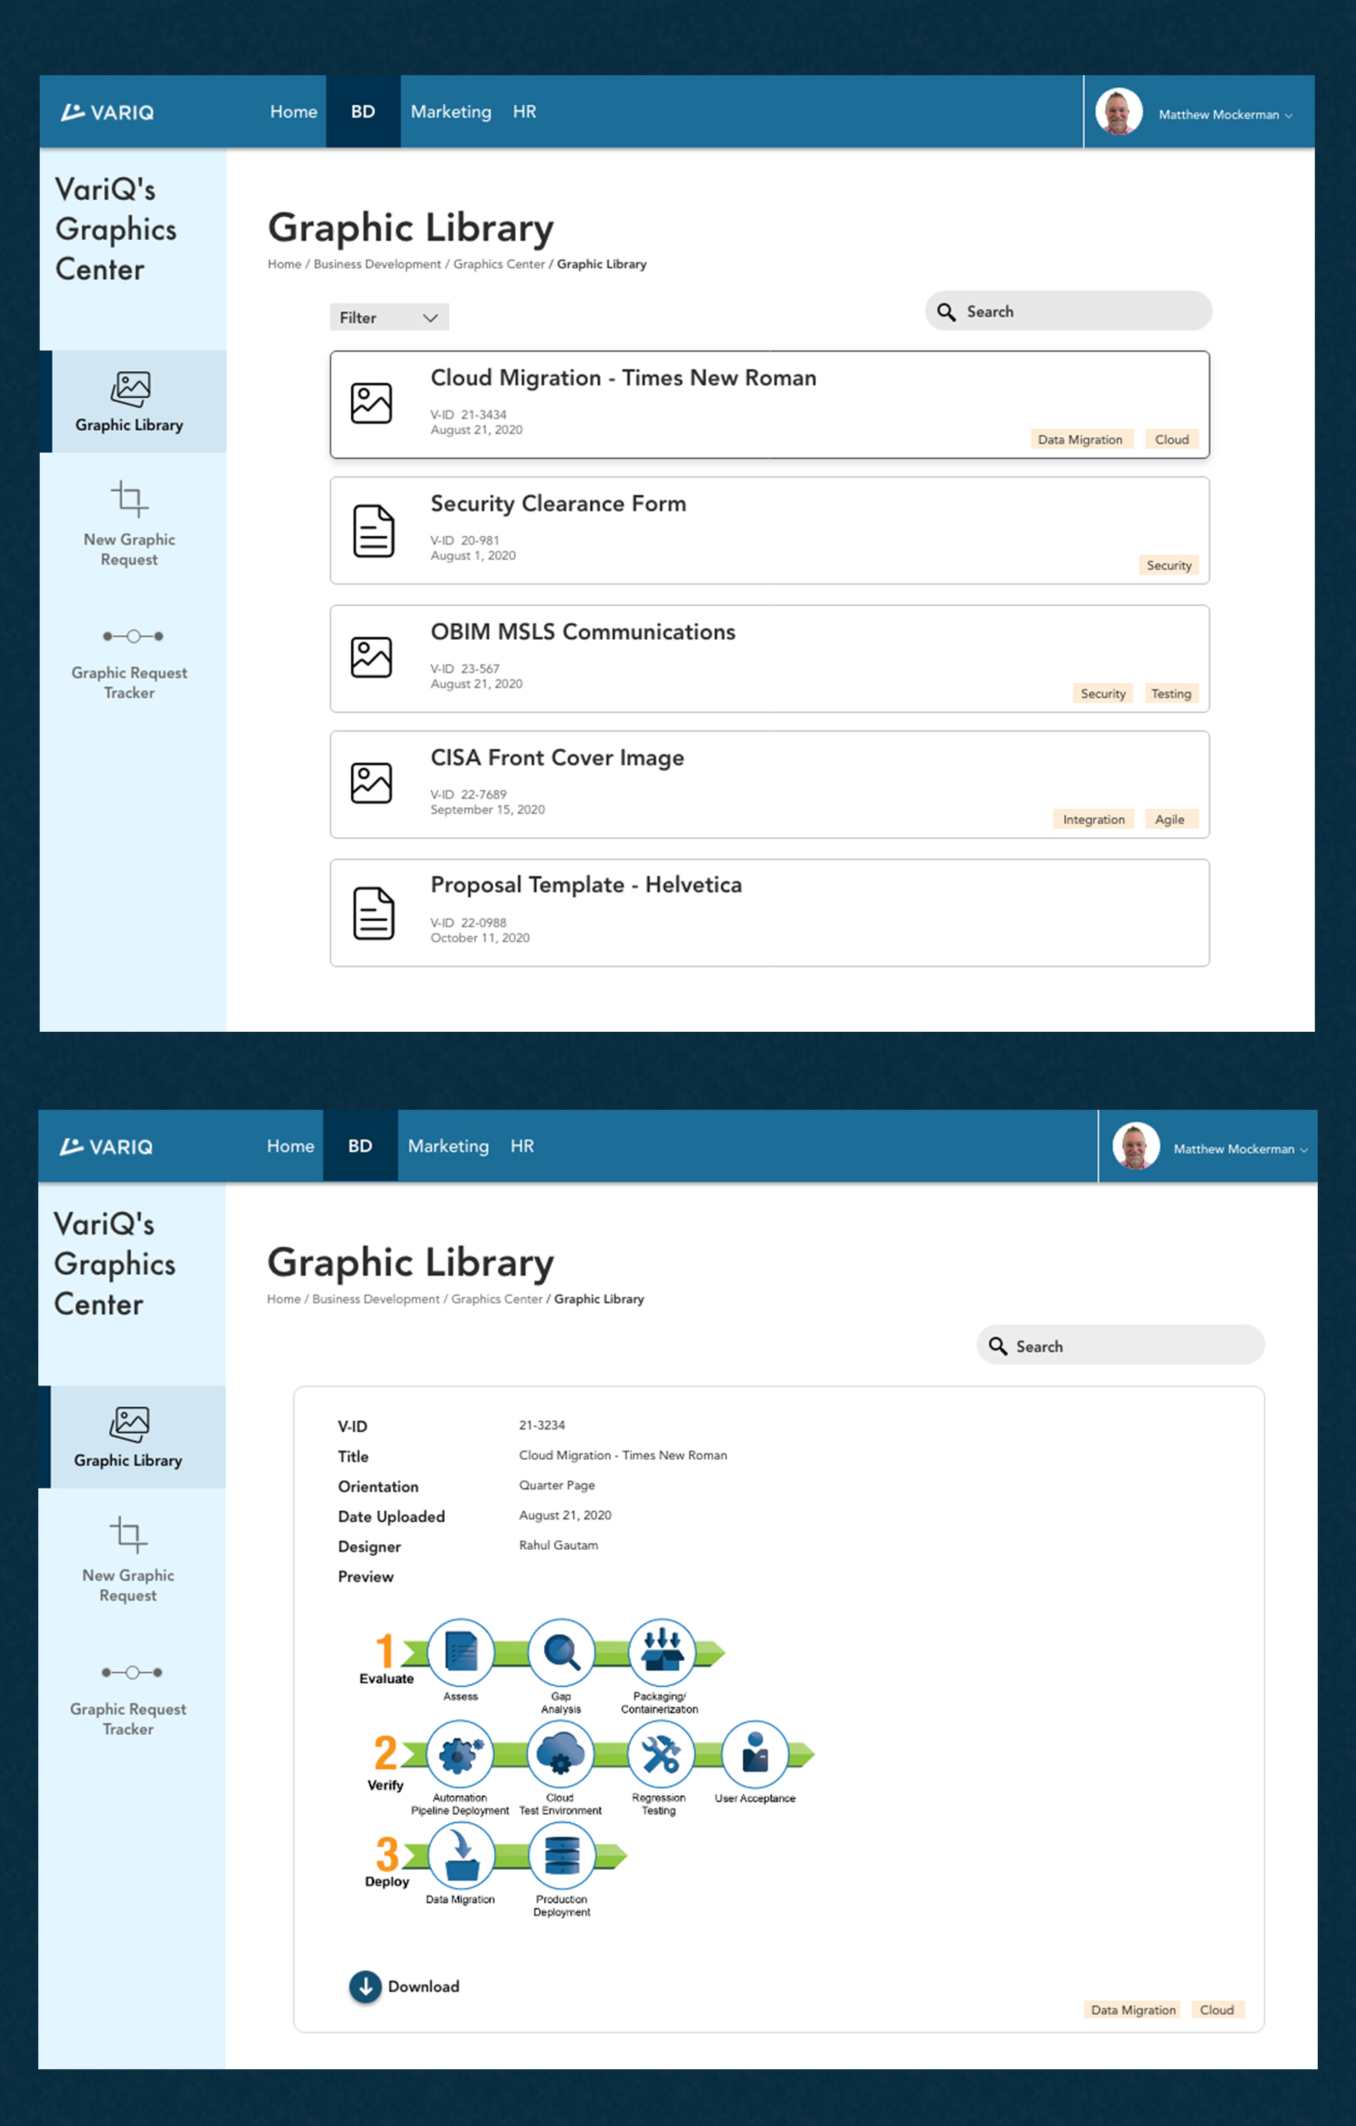Open Matthew Mockerman user menu on list page
Image resolution: width=1356 pixels, height=2126 pixels.
(1224, 114)
